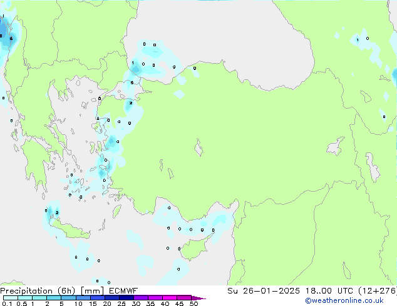Click the date 'Su 26-01-2025'
The height and width of the screenshot is (306, 397).
click(x=264, y=291)
